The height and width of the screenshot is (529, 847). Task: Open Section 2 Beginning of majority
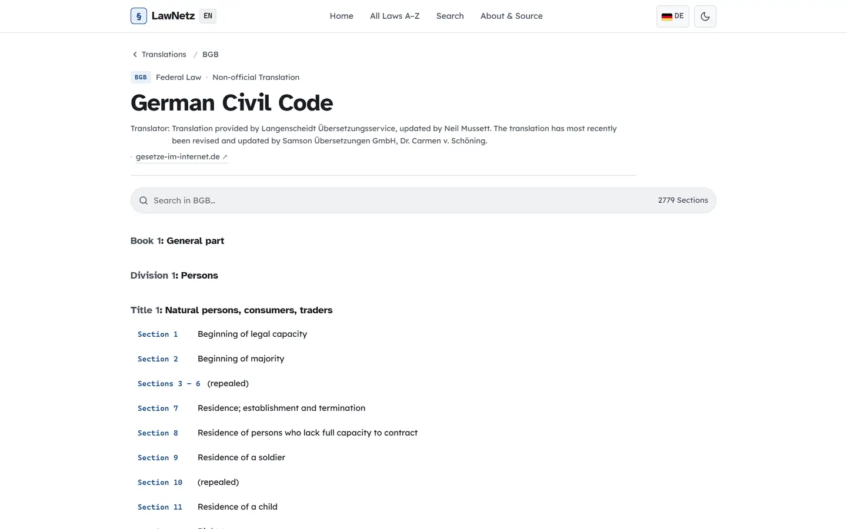[x=423, y=359]
